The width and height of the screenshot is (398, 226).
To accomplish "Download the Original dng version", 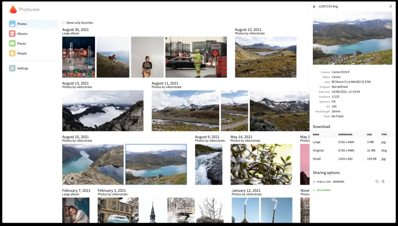I will 352,150.
